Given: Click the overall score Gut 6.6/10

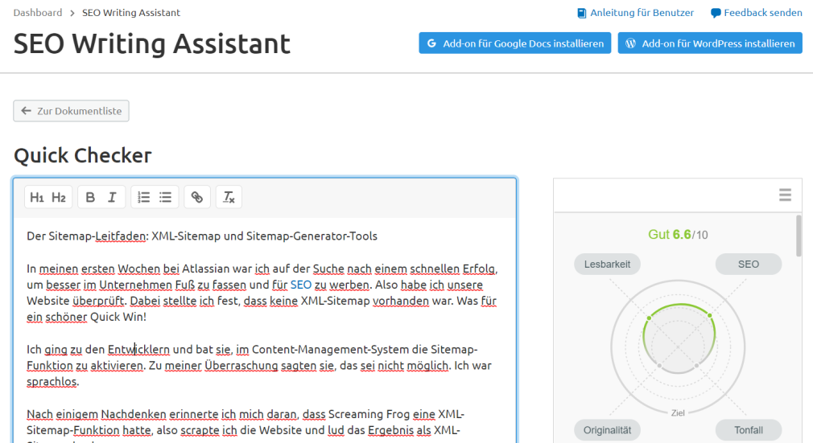Looking at the screenshot, I should tap(678, 235).
